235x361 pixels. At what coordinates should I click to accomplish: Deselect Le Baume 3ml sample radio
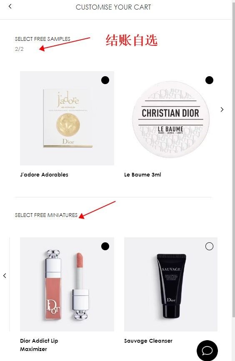tap(209, 80)
